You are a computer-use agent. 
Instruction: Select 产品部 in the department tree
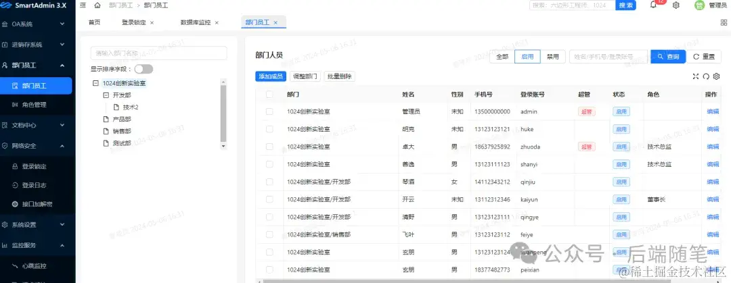tap(122, 119)
